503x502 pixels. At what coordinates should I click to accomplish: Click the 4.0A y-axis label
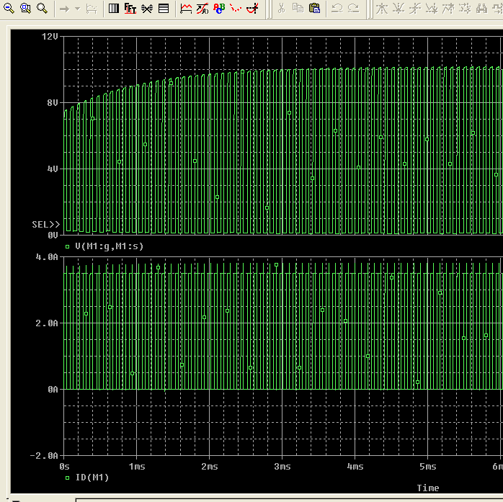[47, 257]
